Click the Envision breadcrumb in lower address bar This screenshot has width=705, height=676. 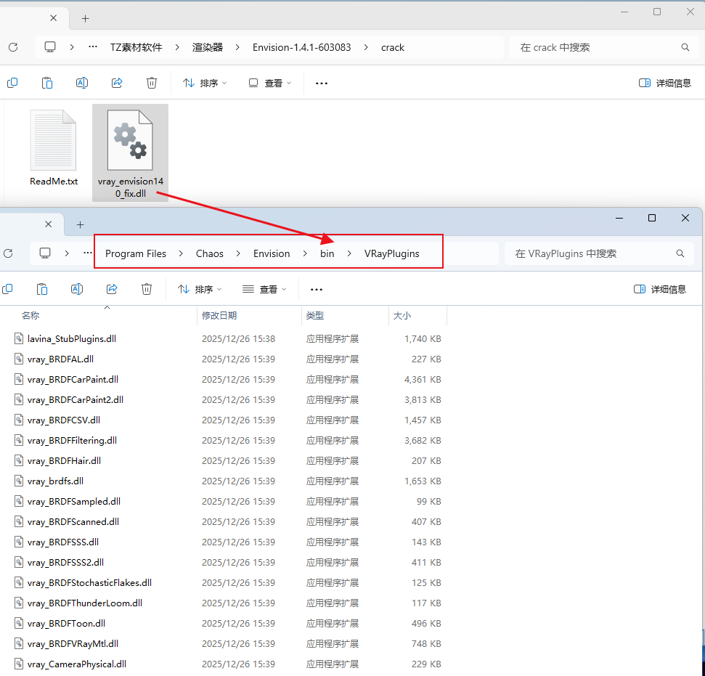click(272, 253)
